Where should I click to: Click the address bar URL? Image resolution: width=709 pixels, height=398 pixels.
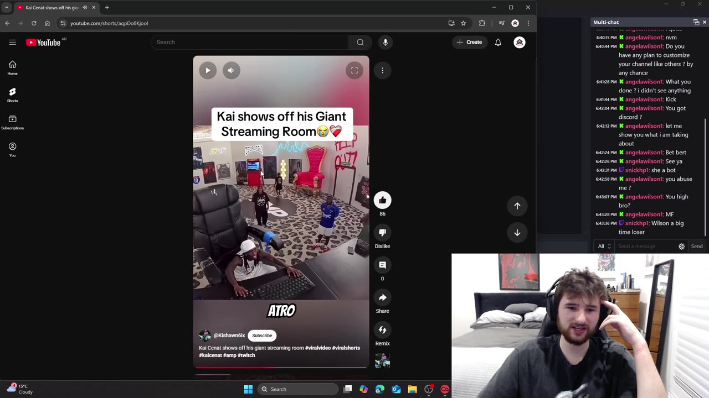[109, 23]
